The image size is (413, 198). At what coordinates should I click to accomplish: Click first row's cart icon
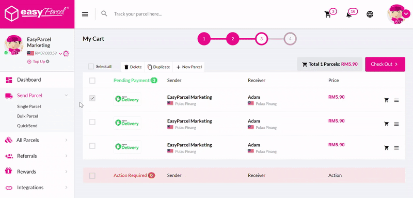pyautogui.click(x=386, y=100)
